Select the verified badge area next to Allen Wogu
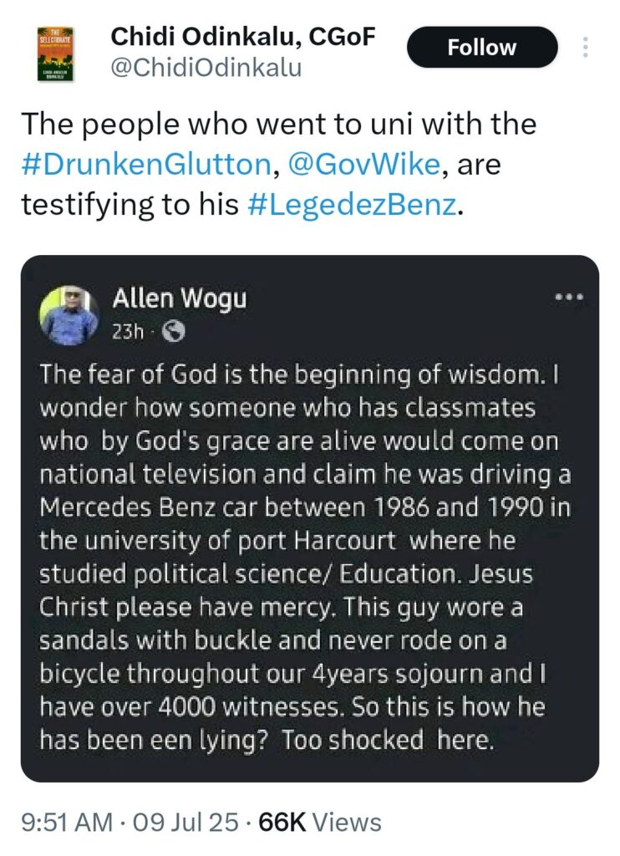Viewport: 620px width, 856px height. (x=259, y=298)
